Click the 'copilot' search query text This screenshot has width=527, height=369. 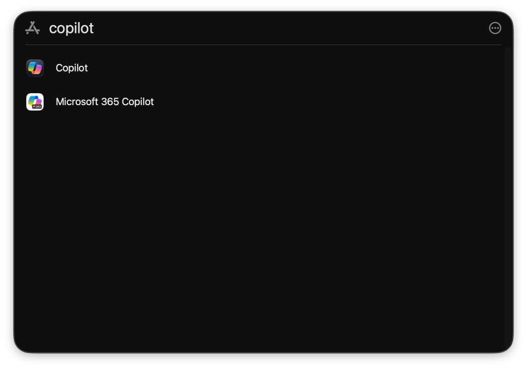point(71,28)
